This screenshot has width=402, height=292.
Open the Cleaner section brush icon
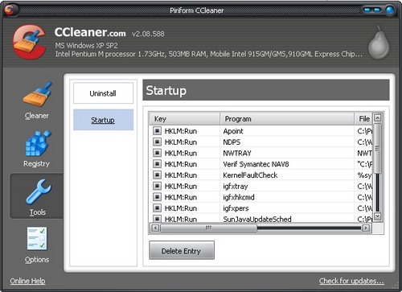click(x=38, y=94)
